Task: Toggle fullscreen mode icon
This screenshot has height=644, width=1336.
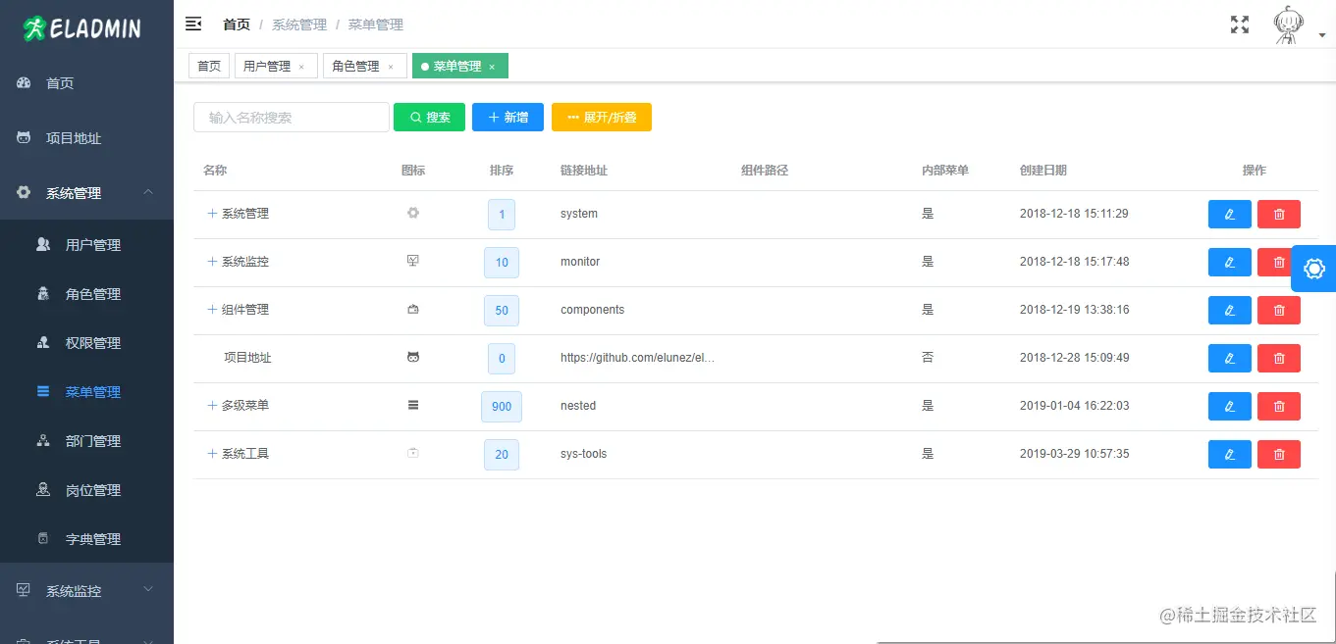Action: [x=1240, y=25]
